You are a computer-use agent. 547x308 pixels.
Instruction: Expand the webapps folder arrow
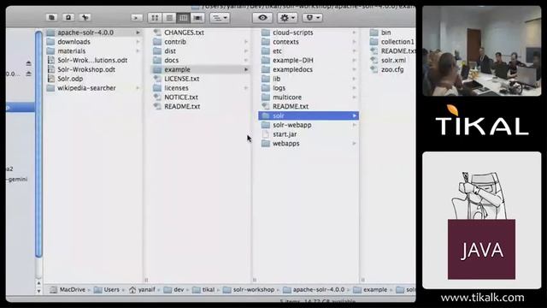tap(355, 144)
